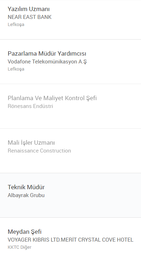Open Pazarlama Müdür Yardımcısı job posting
Image resolution: width=141 pixels, height=258 pixels.
click(47, 53)
